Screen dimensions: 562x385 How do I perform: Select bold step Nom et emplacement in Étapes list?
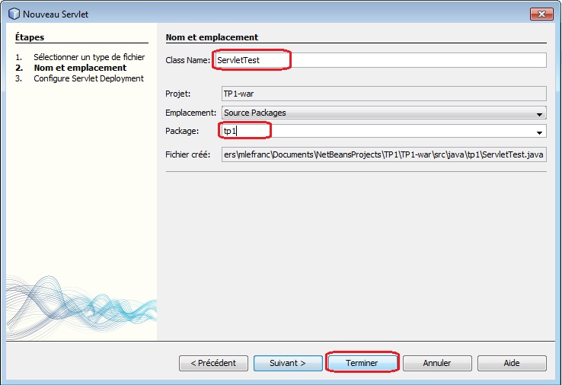tap(79, 68)
